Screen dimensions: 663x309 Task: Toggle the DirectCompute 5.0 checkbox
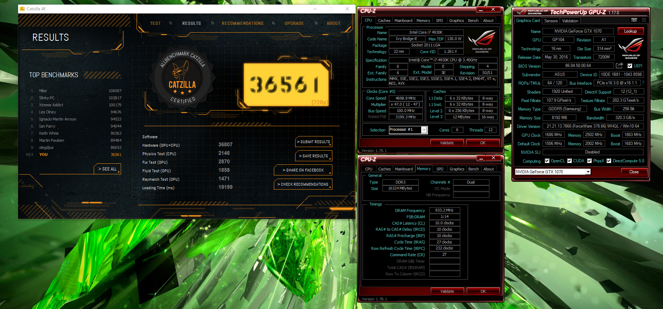click(x=609, y=161)
